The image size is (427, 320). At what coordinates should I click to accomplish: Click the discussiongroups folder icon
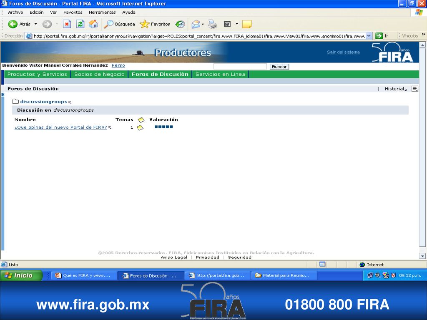tap(15, 102)
